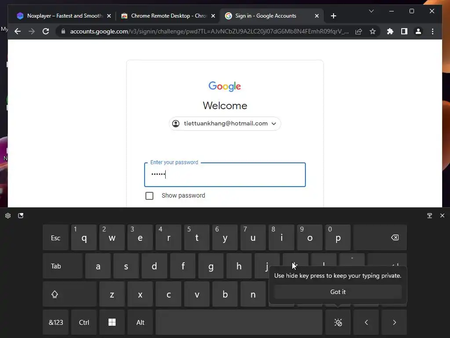Tap the p key
Image resolution: width=450 pixels, height=338 pixels.
[x=338, y=238]
